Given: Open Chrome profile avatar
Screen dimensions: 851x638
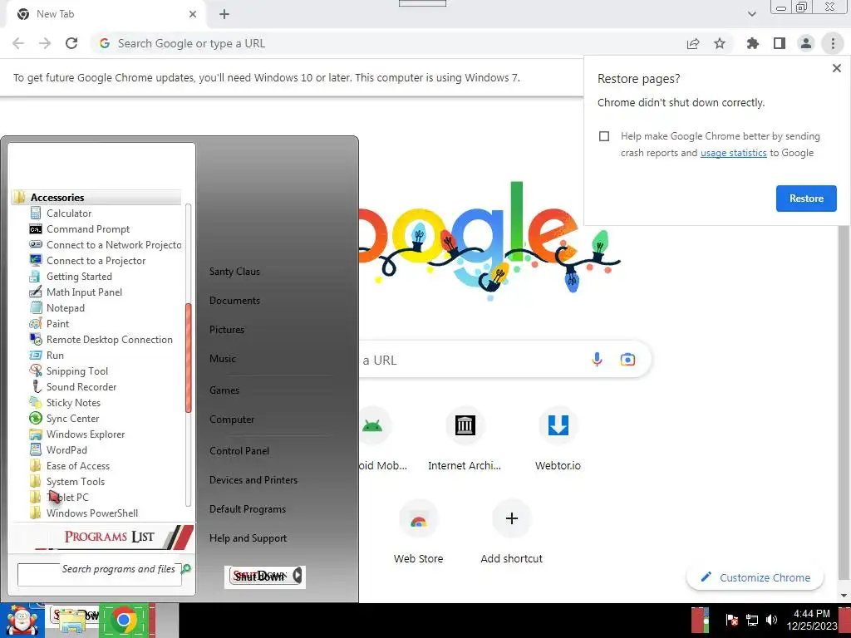Looking at the screenshot, I should (806, 43).
